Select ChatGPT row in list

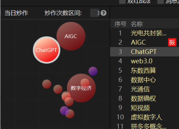click(x=145, y=52)
